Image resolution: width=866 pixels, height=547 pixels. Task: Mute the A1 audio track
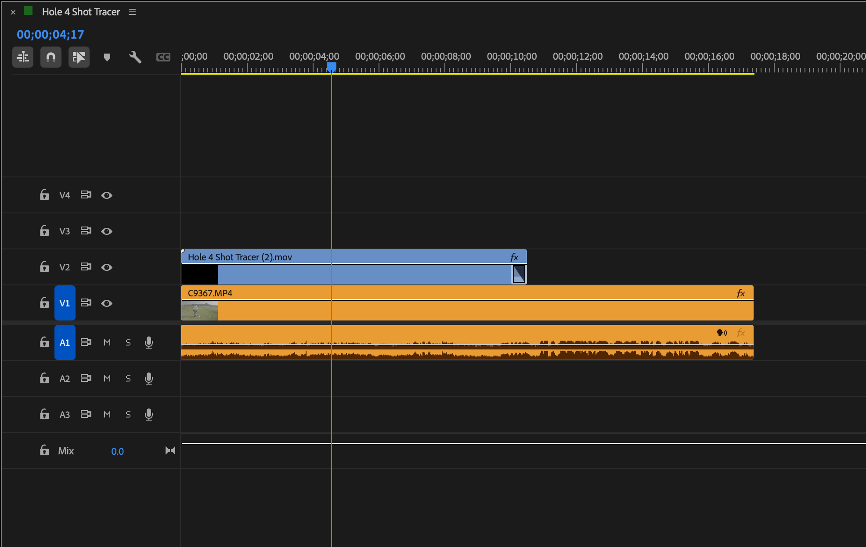[x=107, y=342]
